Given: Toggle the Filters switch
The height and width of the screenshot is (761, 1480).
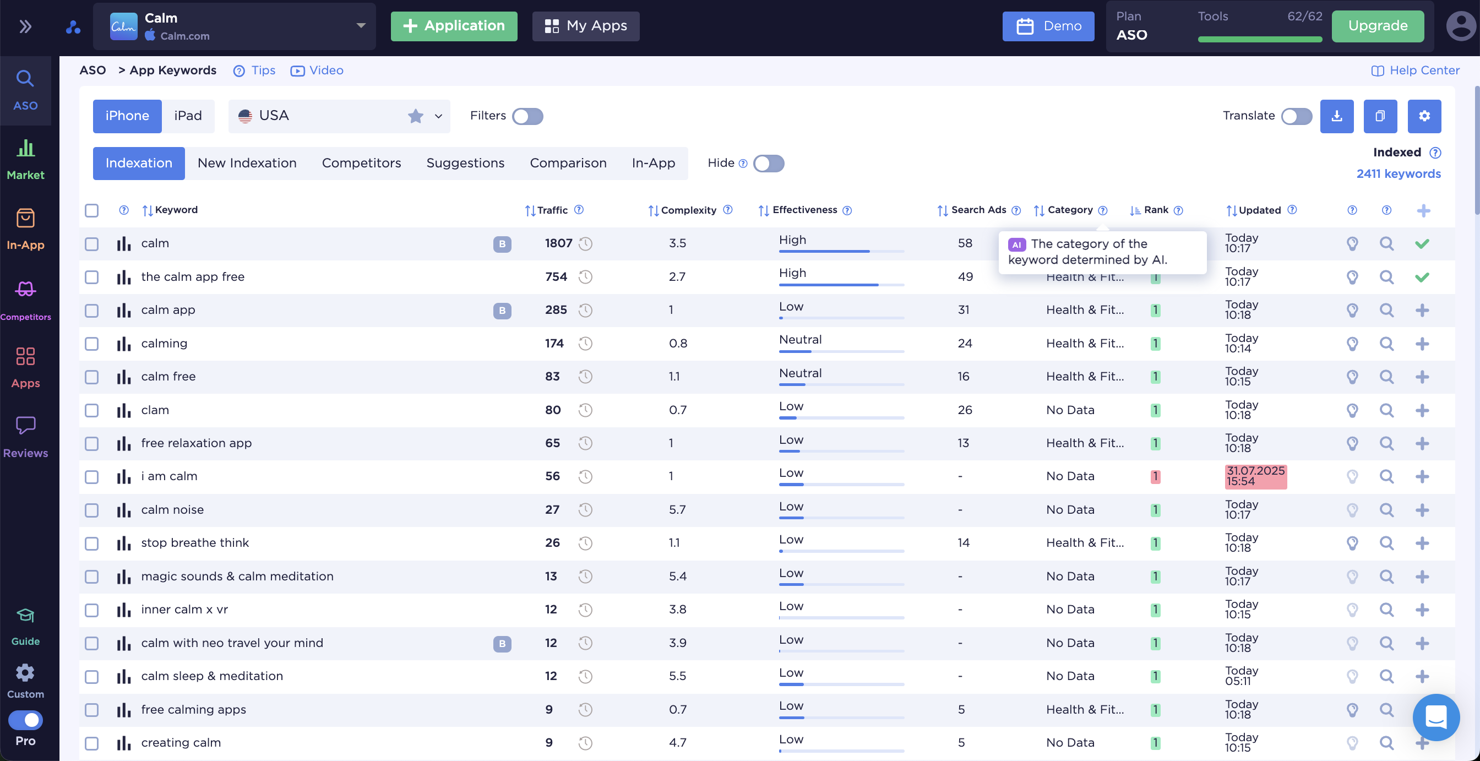Looking at the screenshot, I should [527, 116].
